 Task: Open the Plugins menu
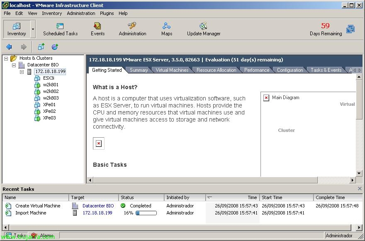point(107,13)
